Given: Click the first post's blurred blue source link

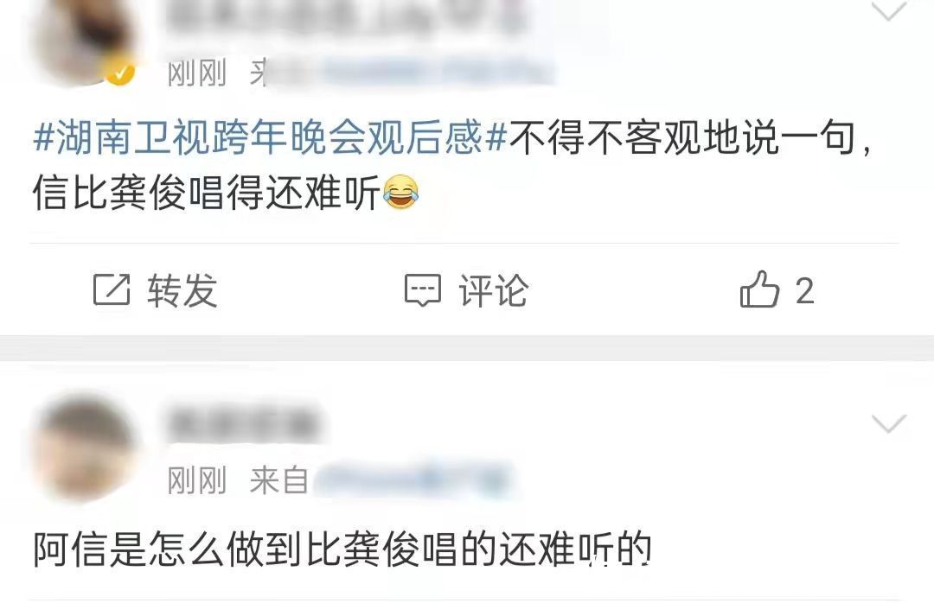Looking at the screenshot, I should click(411, 73).
